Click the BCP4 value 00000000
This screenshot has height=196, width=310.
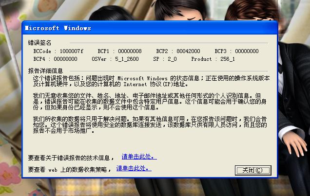[x=65, y=59]
